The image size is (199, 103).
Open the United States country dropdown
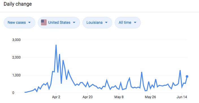(x=59, y=23)
